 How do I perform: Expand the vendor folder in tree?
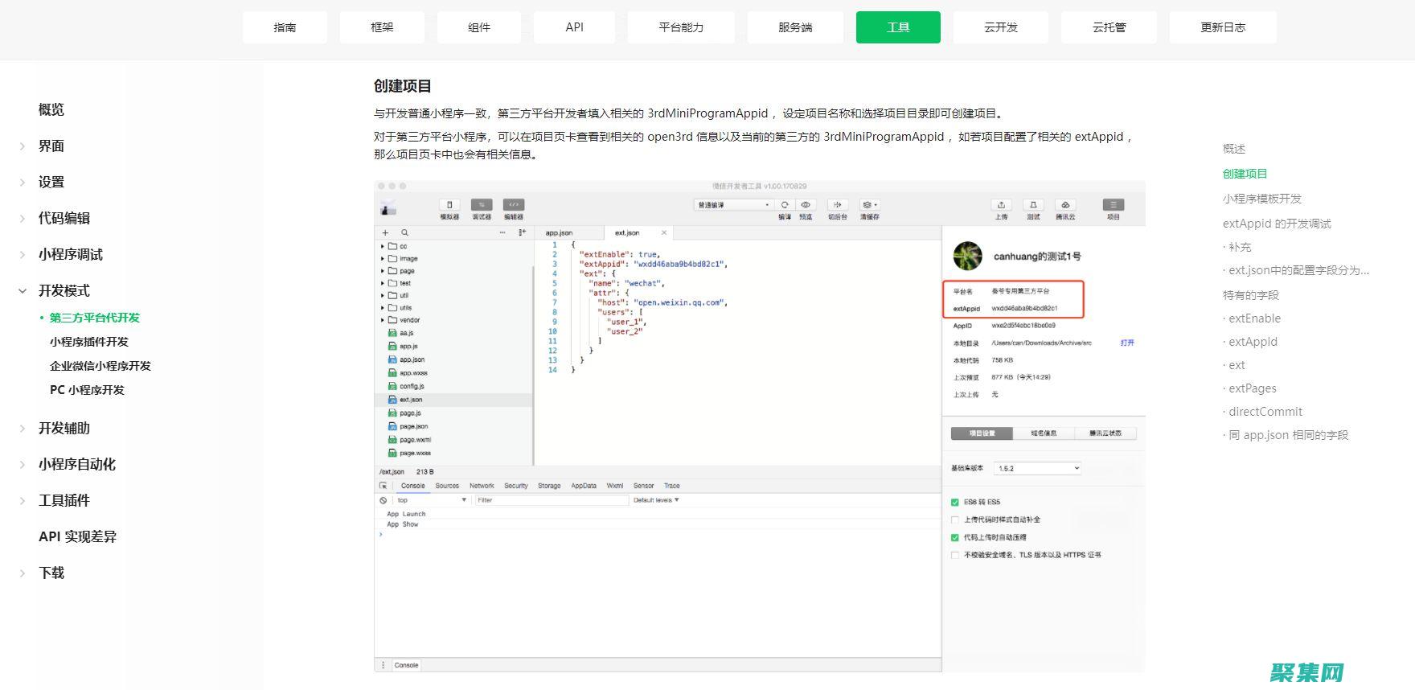click(x=383, y=320)
